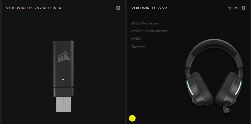Image resolution: width=251 pixels, height=124 pixels.
Task: Click the left ear cup light strip
Action: click(190, 88)
